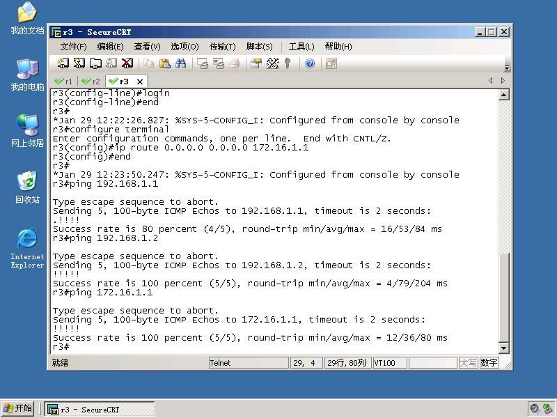Click 'r3#ping 172.16.1.1' line

point(102,293)
